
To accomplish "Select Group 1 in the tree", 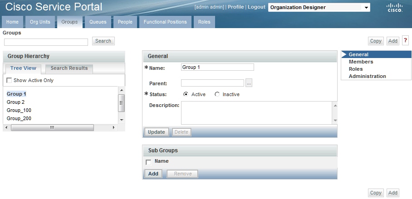I will tap(16, 94).
